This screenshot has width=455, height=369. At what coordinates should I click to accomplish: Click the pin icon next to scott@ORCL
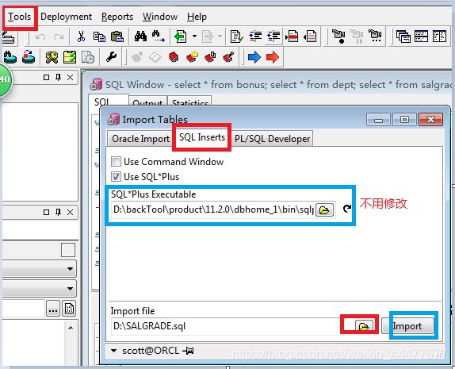[x=188, y=351]
